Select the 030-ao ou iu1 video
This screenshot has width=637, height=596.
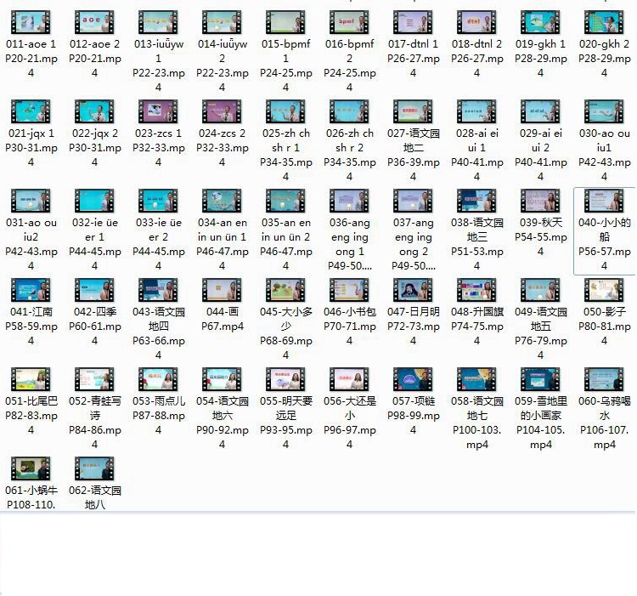605,111
